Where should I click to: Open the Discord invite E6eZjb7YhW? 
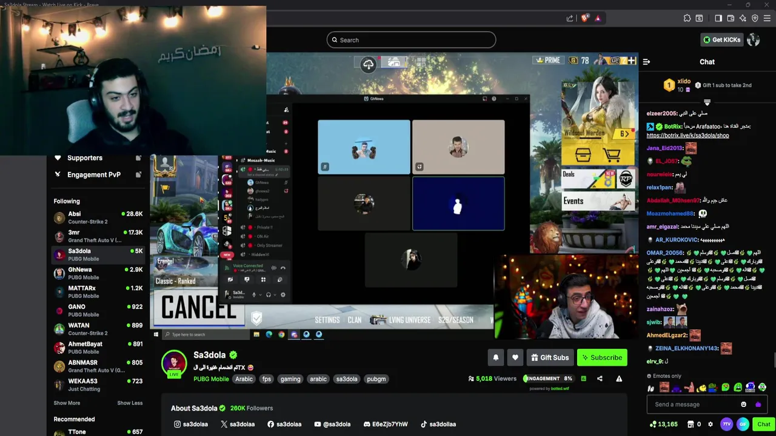pos(386,424)
